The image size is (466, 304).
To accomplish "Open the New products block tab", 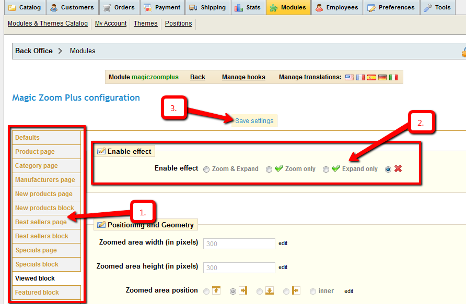I will 46,208.
